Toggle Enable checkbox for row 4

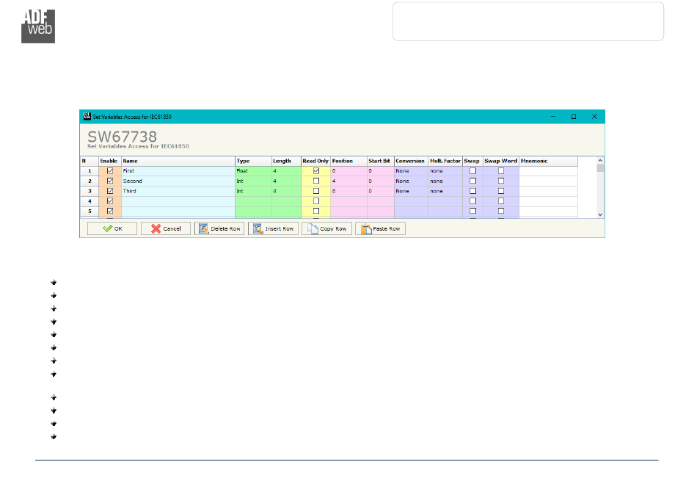pyautogui.click(x=110, y=201)
